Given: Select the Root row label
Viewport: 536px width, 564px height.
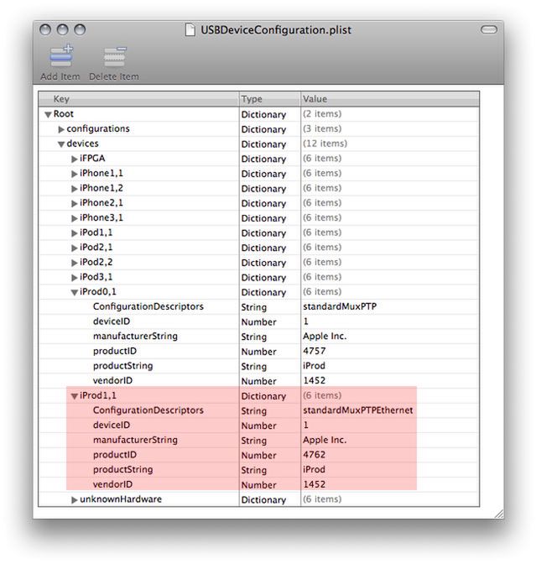Looking at the screenshot, I should click(x=64, y=114).
